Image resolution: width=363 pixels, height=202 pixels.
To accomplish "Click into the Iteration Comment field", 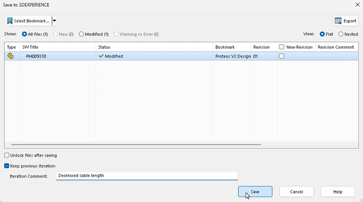I will pyautogui.click(x=147, y=176).
